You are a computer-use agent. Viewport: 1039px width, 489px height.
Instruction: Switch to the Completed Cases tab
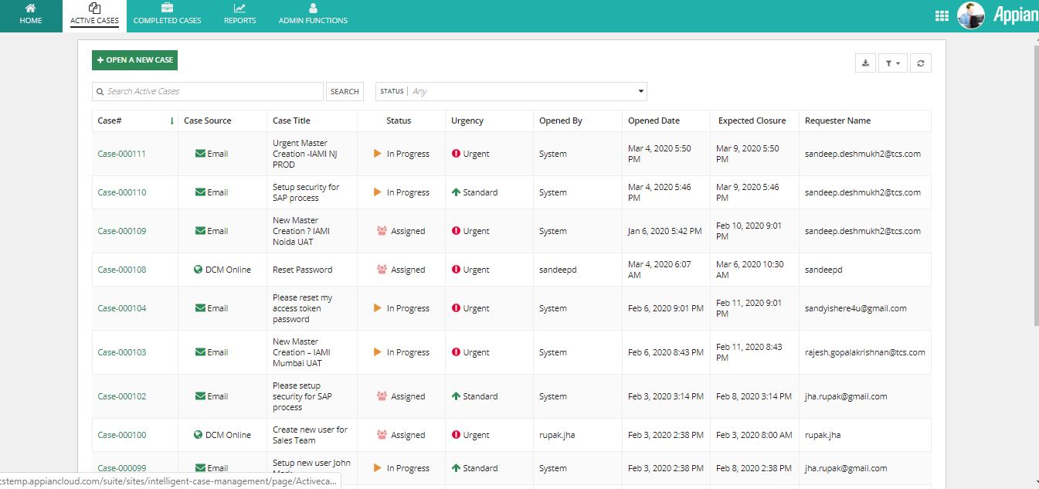click(x=167, y=14)
